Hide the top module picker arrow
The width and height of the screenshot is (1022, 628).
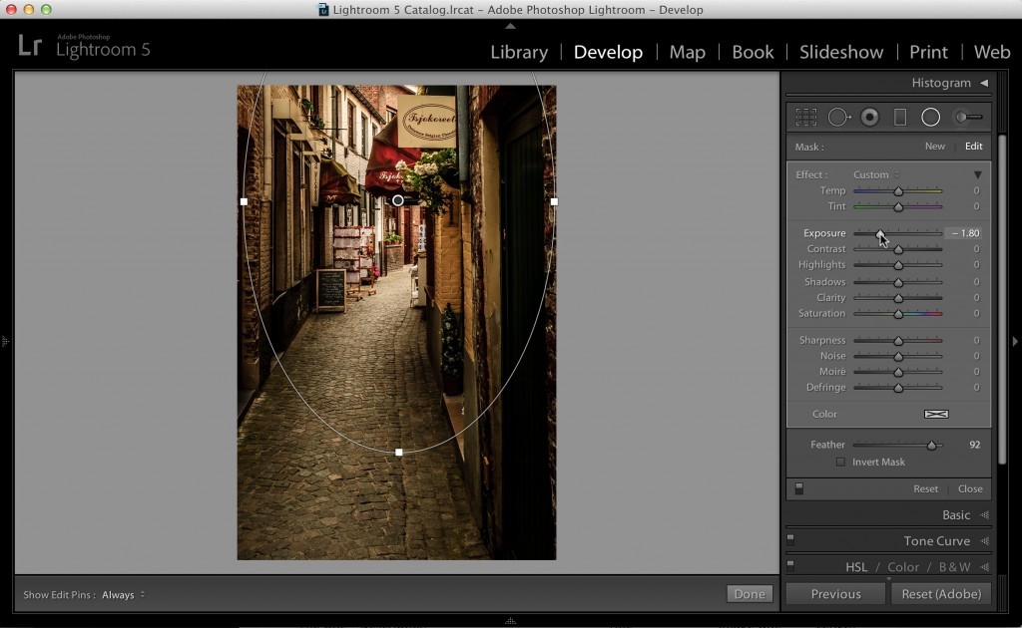510,26
